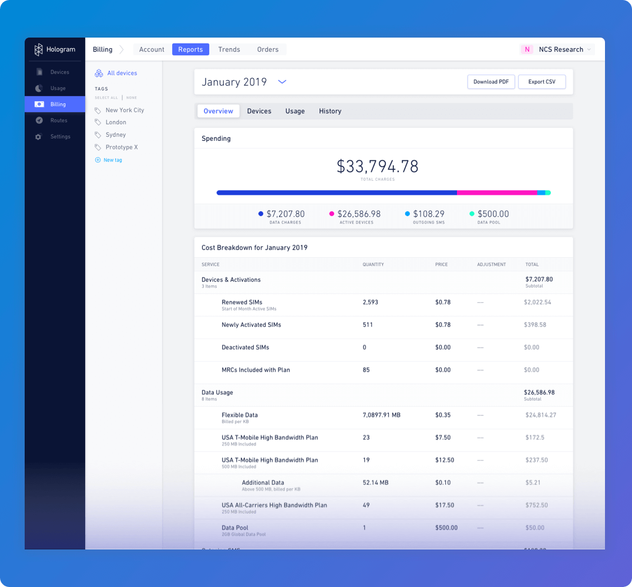Click the QUANTITY column header

tap(373, 265)
